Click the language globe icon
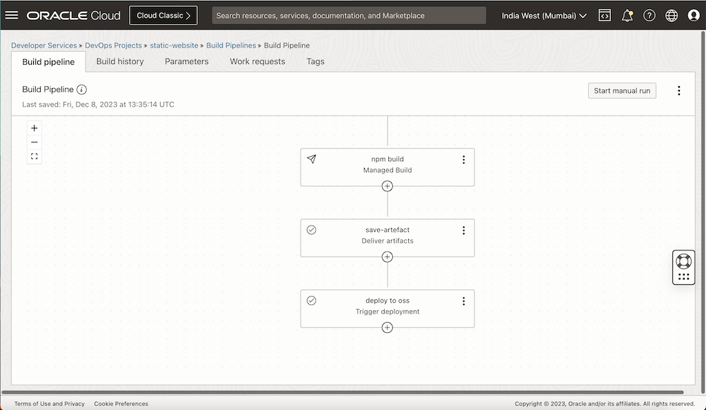This screenshot has width=706, height=410. [672, 15]
